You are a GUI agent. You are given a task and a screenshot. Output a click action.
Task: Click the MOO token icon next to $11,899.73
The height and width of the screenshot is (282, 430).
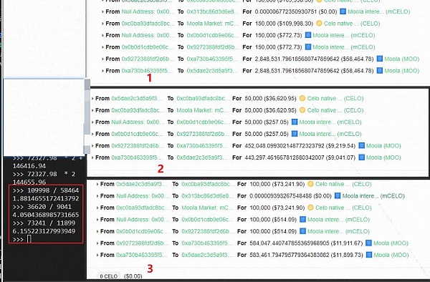pyautogui.click(x=369, y=255)
